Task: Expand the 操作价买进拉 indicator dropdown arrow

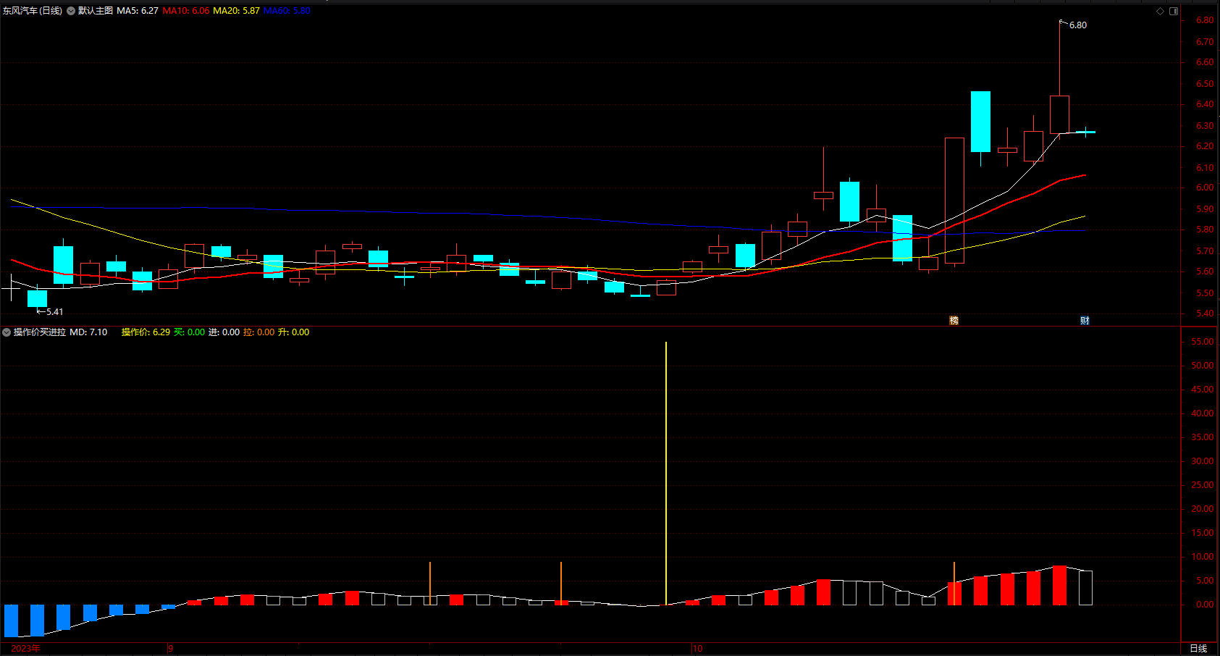Action: pyautogui.click(x=7, y=332)
